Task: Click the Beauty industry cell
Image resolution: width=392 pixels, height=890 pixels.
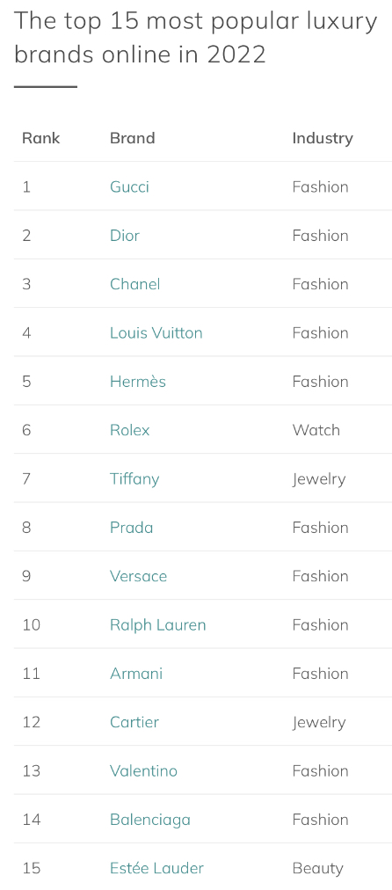Action: point(317,869)
